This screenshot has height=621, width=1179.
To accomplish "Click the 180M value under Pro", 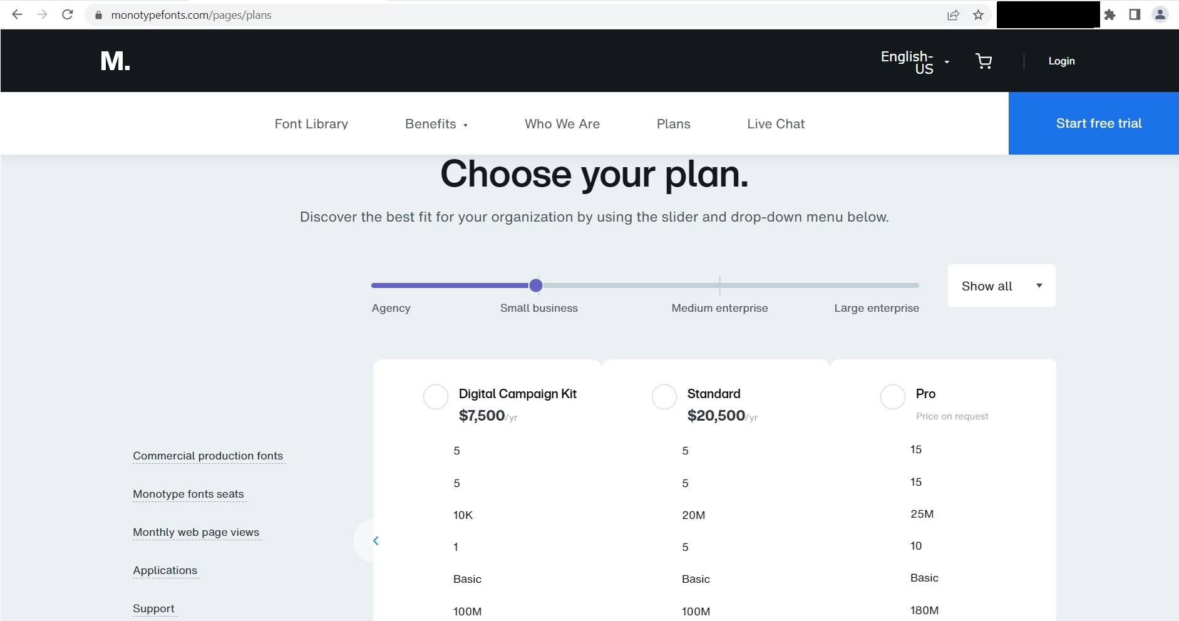I will click(x=925, y=610).
